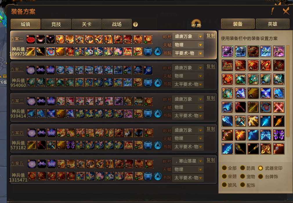Open the 英雄 hero tab
Screen dimensions: 293x203
(x=272, y=24)
